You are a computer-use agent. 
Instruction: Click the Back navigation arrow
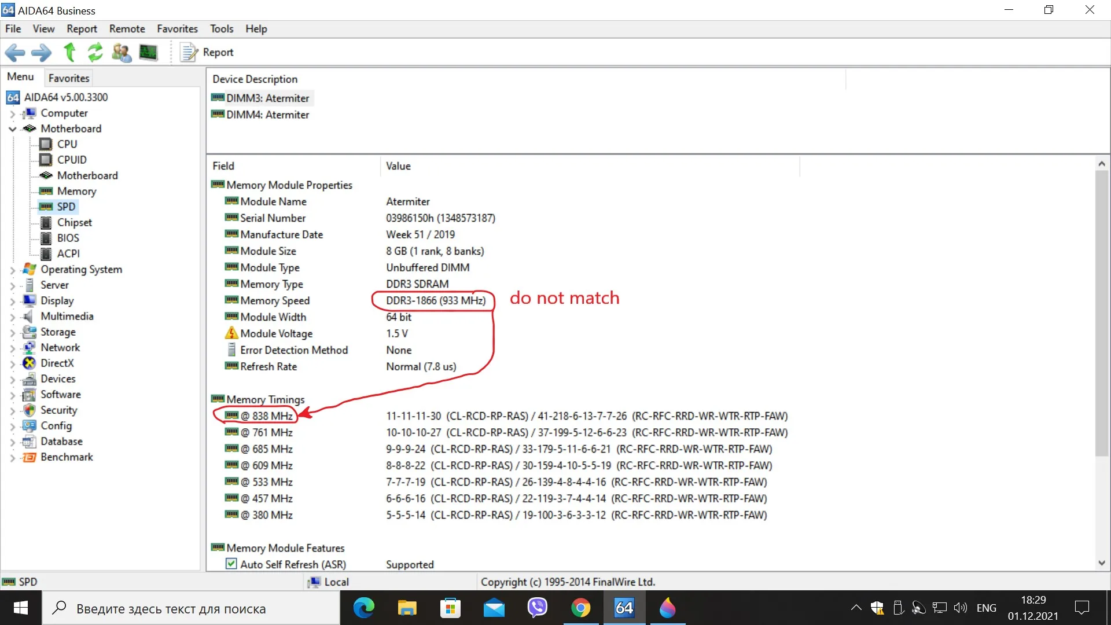(x=15, y=53)
